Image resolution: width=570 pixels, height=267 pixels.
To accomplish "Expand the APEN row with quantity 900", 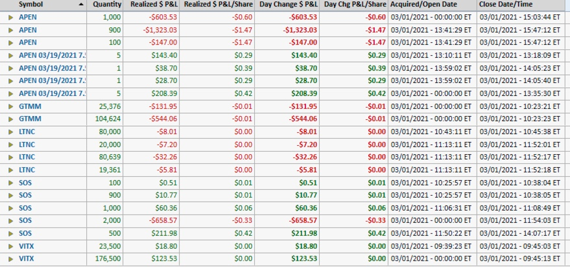I will (10, 30).
